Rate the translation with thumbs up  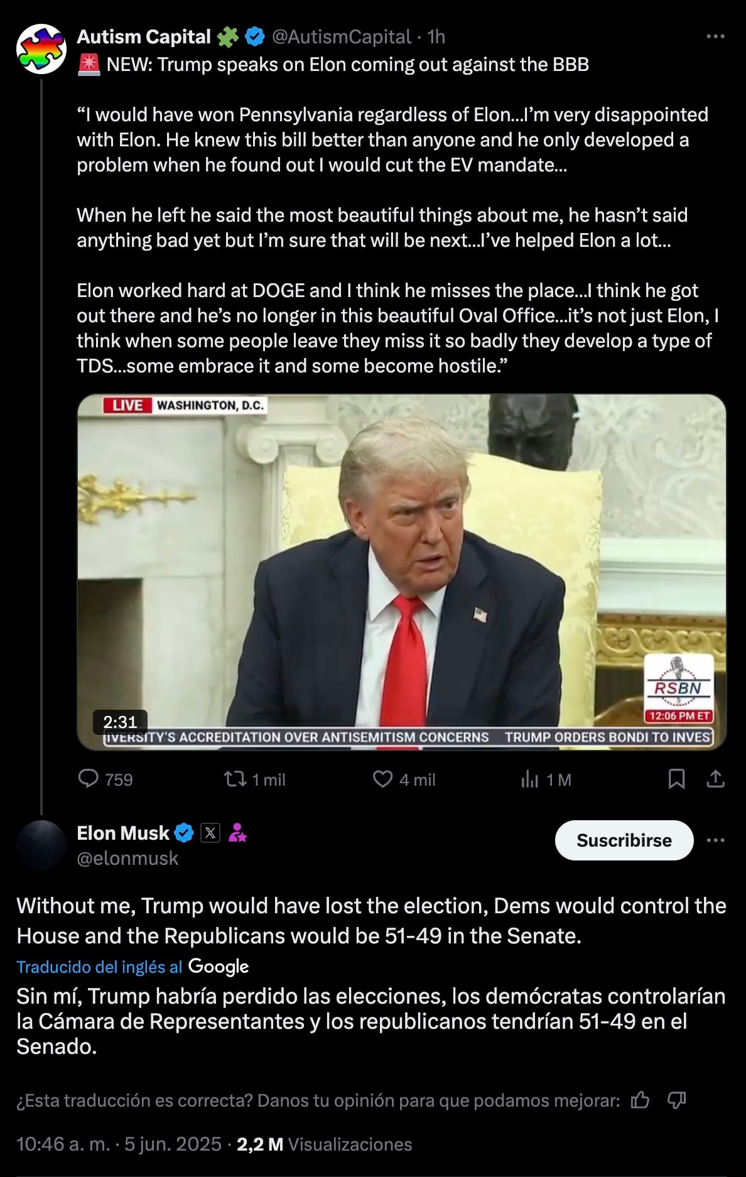click(640, 1100)
